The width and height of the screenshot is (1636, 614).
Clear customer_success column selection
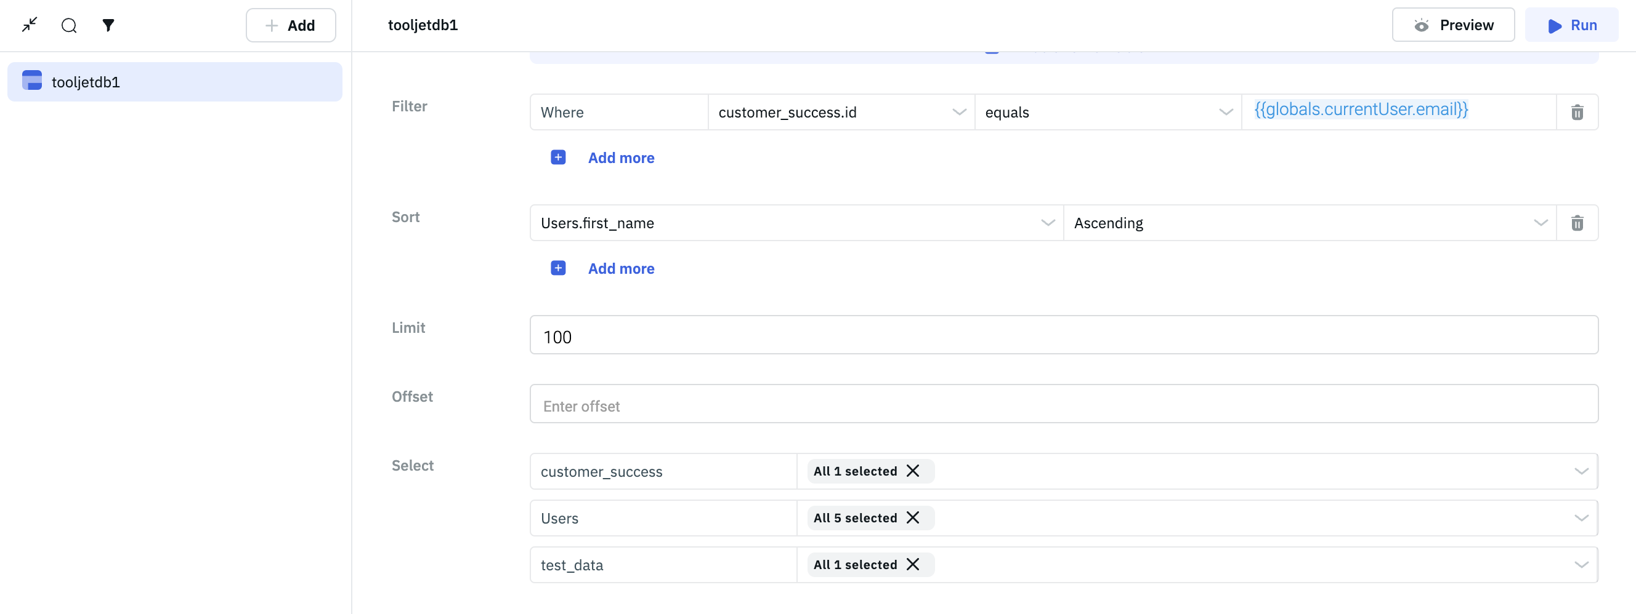pyautogui.click(x=913, y=471)
